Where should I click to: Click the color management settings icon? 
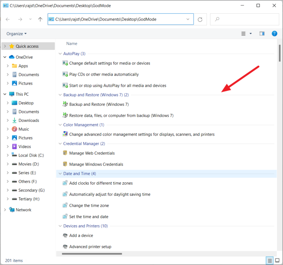(x=65, y=134)
